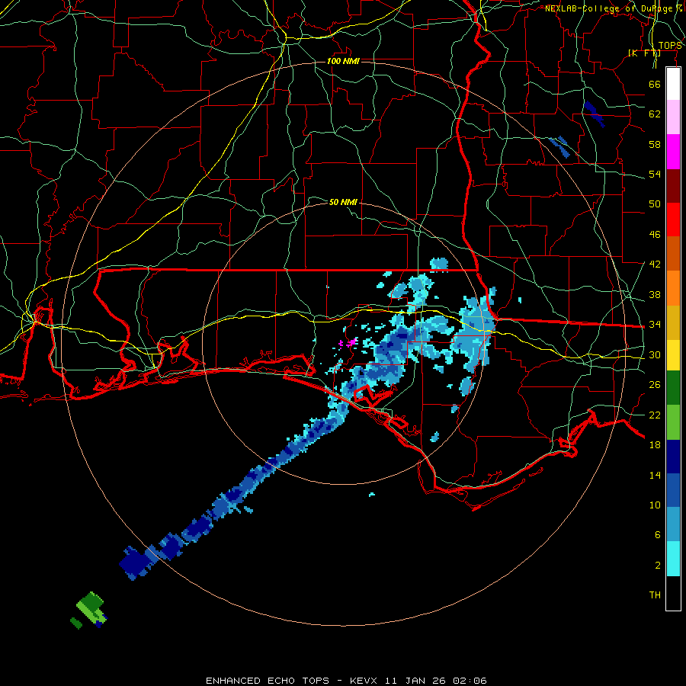686x686 pixels.
Task: Click the [K FT] units label
Action: click(644, 53)
